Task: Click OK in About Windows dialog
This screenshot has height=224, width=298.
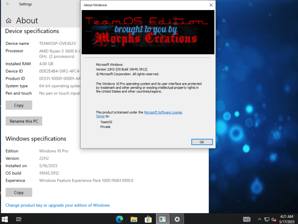Action: [x=202, y=142]
